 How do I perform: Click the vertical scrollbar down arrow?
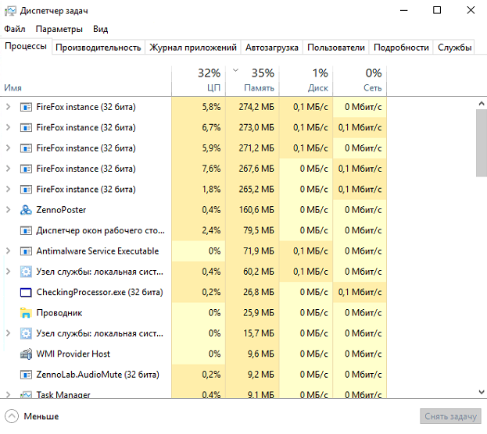coord(480,392)
